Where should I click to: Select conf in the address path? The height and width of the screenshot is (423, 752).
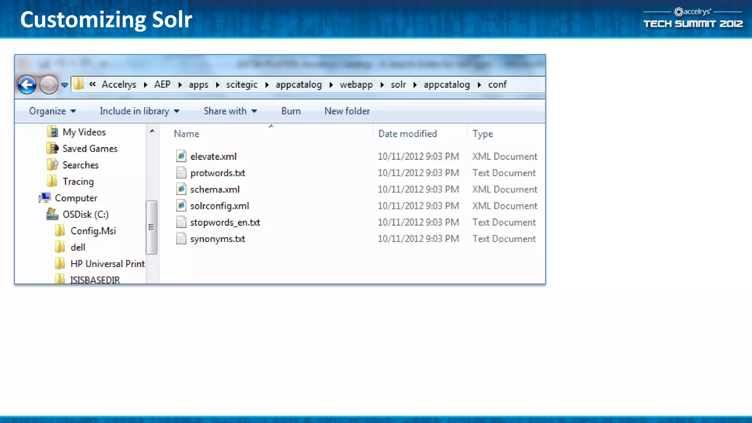point(498,84)
